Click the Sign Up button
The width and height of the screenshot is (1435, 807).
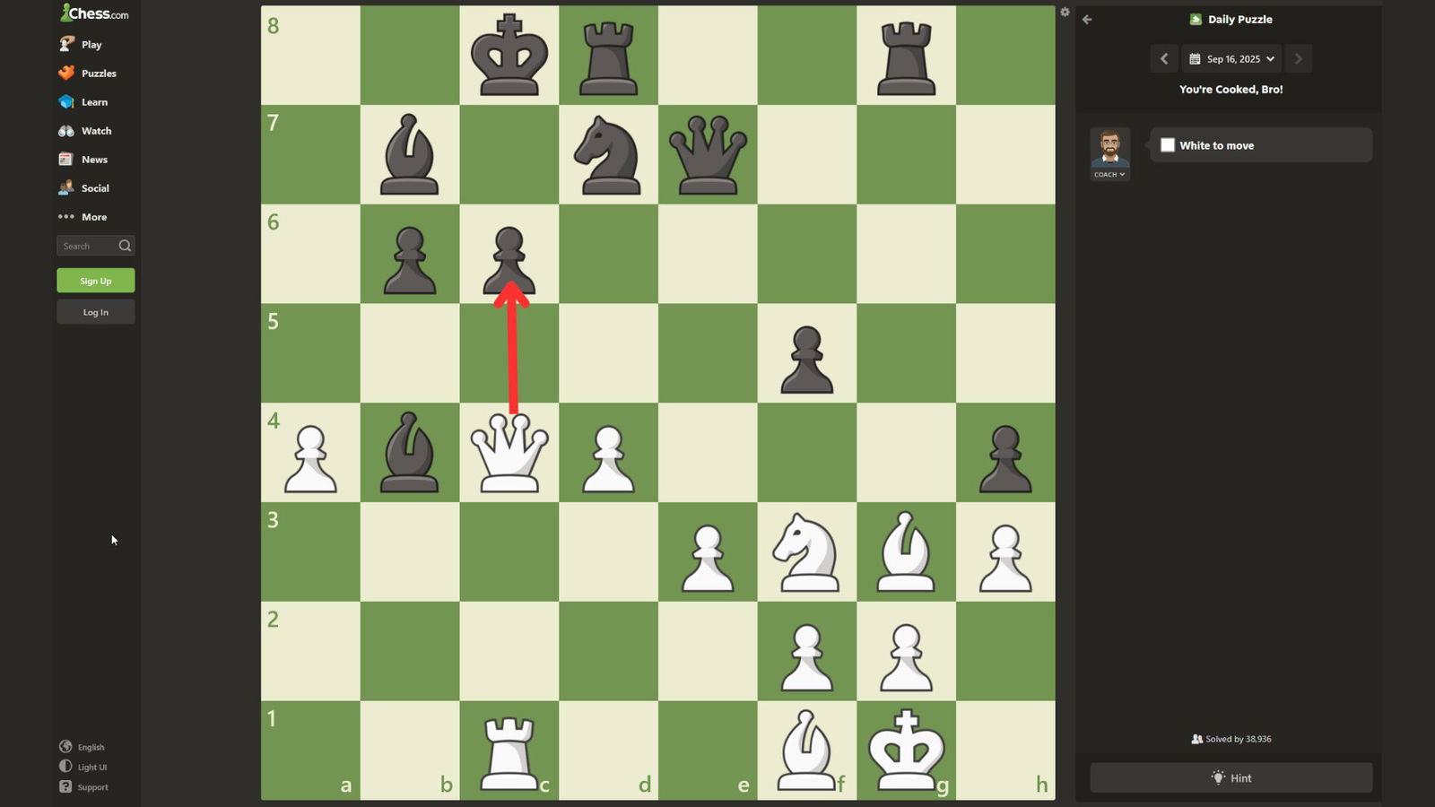(x=96, y=281)
